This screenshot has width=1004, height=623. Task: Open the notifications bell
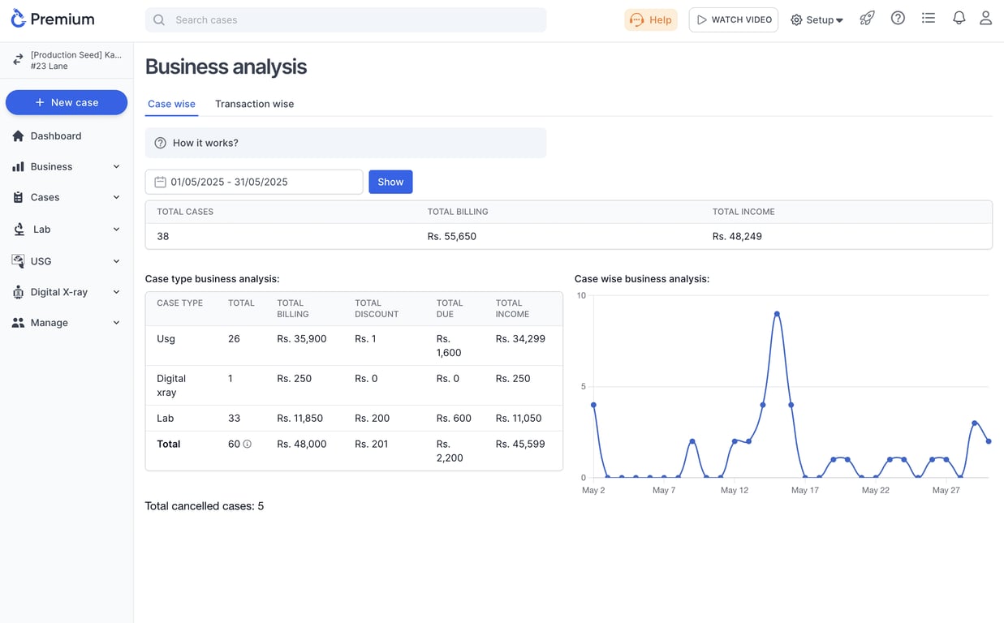pos(959,18)
